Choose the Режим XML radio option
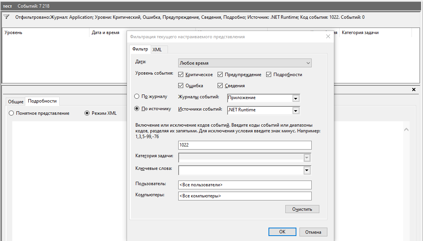Image resolution: width=423 pixels, height=241 pixels. tap(87, 113)
